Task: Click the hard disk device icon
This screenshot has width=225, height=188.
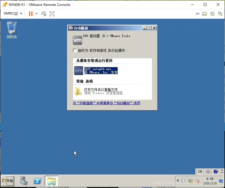Action: click(205, 14)
